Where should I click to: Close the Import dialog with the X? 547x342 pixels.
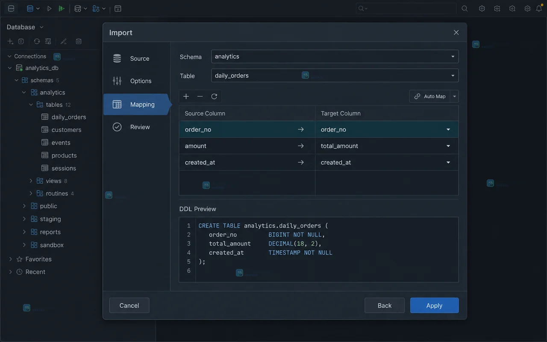pos(456,32)
